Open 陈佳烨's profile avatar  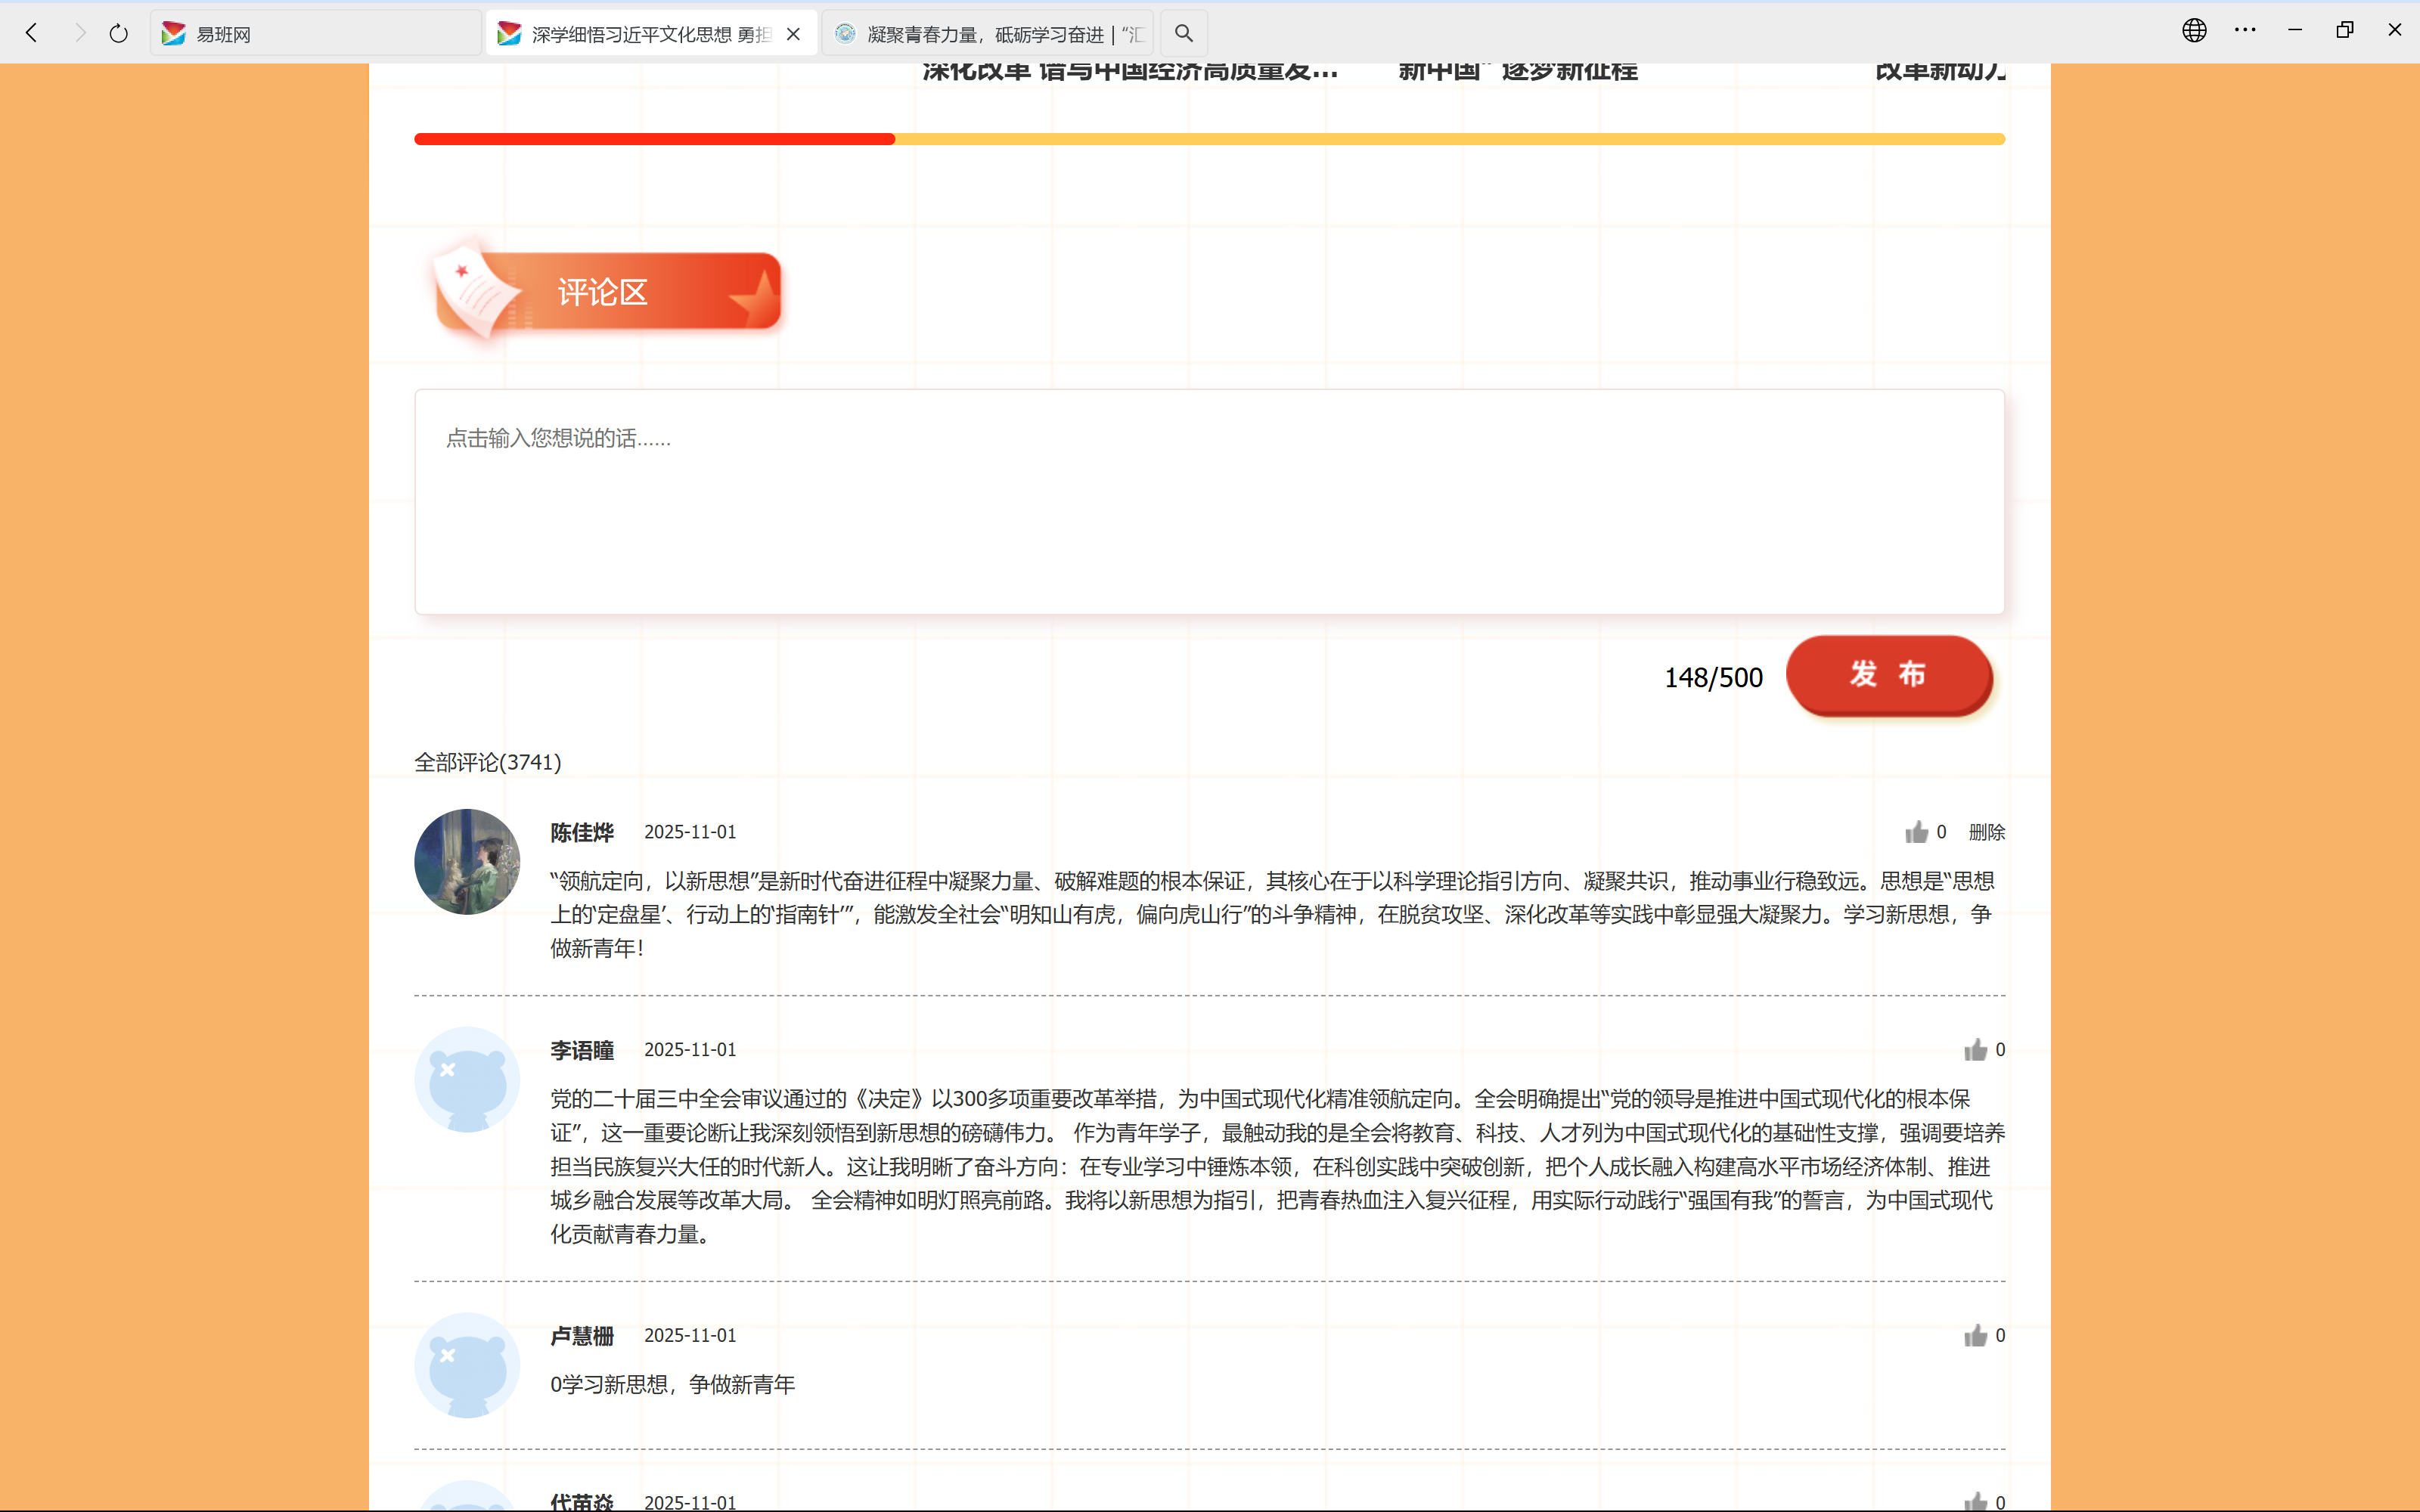pyautogui.click(x=467, y=861)
